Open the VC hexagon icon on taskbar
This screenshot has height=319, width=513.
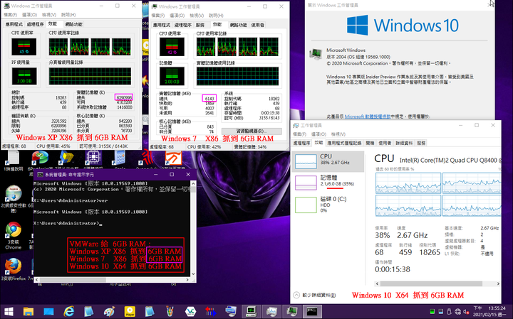190,311
